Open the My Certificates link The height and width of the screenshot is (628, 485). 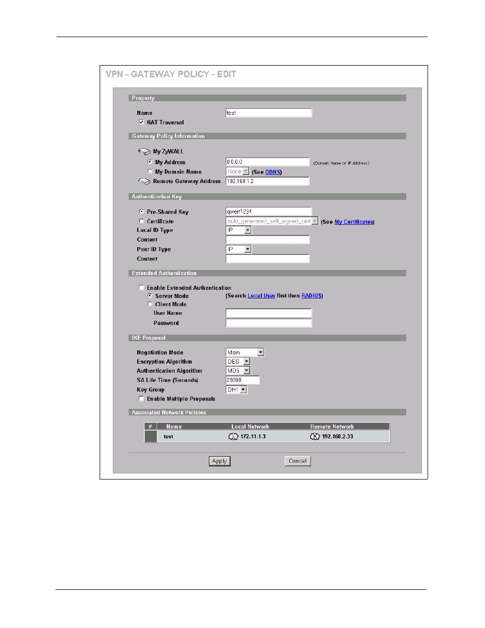click(354, 222)
